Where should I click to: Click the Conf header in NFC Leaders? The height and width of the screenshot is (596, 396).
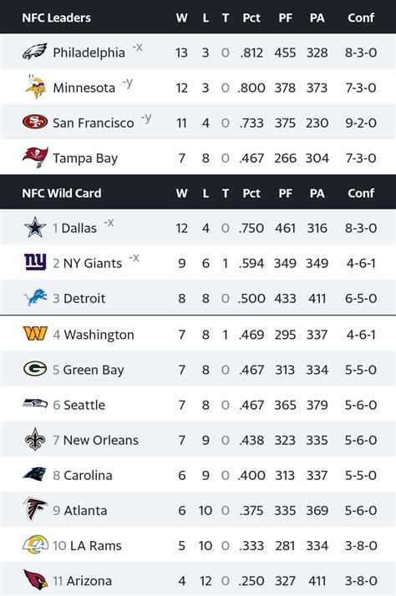(361, 18)
